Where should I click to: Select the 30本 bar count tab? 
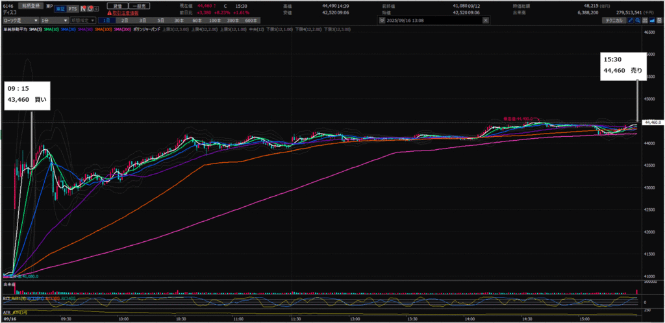pos(179,20)
